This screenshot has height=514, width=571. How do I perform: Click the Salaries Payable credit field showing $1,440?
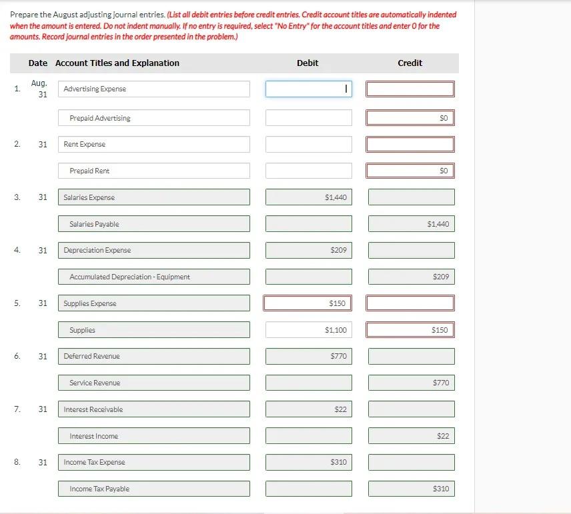[410, 223]
